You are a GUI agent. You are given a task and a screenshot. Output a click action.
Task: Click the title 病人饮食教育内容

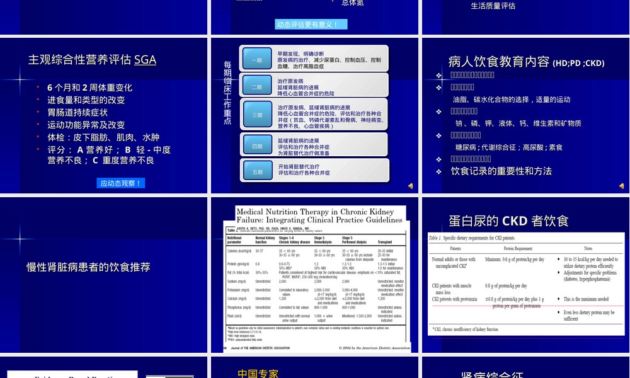pos(498,62)
